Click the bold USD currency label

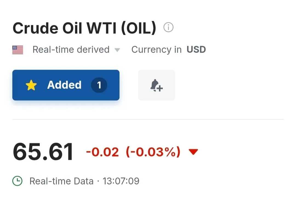click(x=196, y=50)
